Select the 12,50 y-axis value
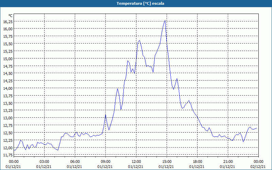272x170 pixels. (x=8, y=133)
